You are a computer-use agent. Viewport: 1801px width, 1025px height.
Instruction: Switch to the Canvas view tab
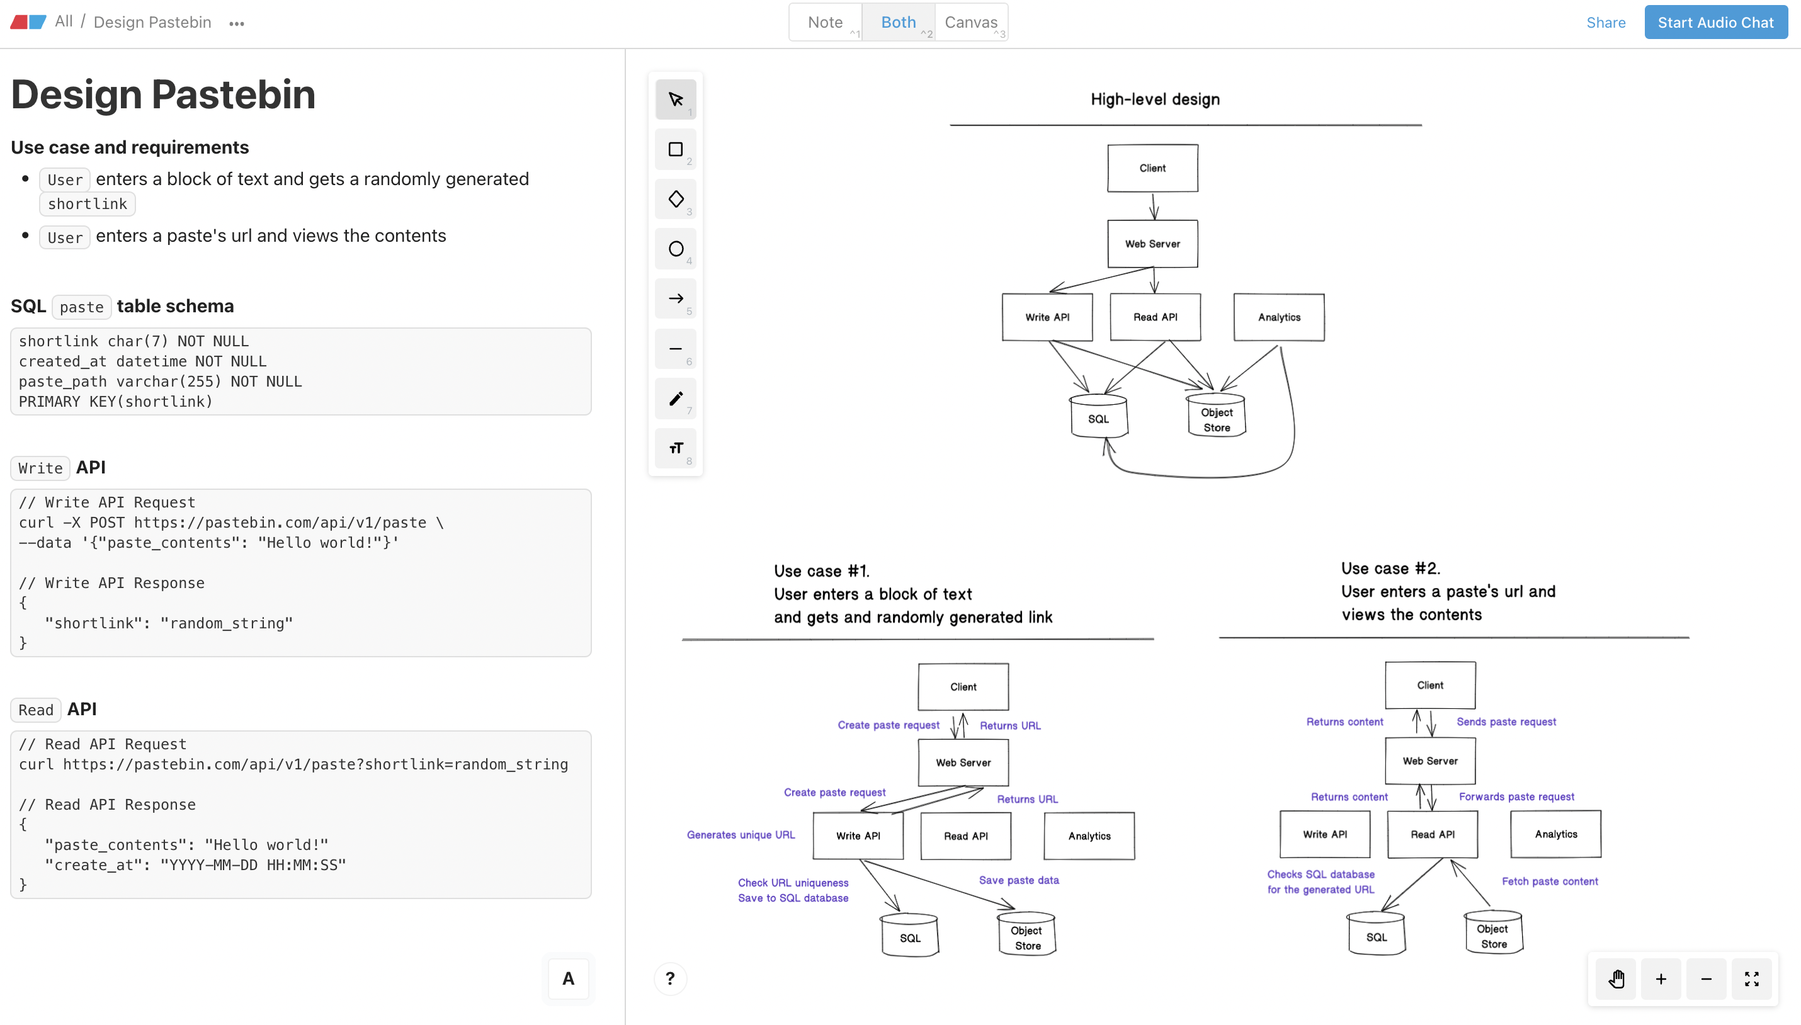coord(971,23)
